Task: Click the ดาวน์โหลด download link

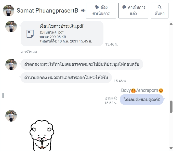Action: (29, 52)
